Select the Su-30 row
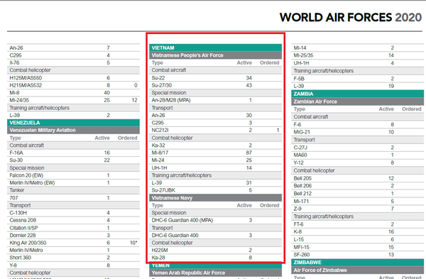Image resolution: width=426 pixels, height=279 pixels. click(73, 160)
